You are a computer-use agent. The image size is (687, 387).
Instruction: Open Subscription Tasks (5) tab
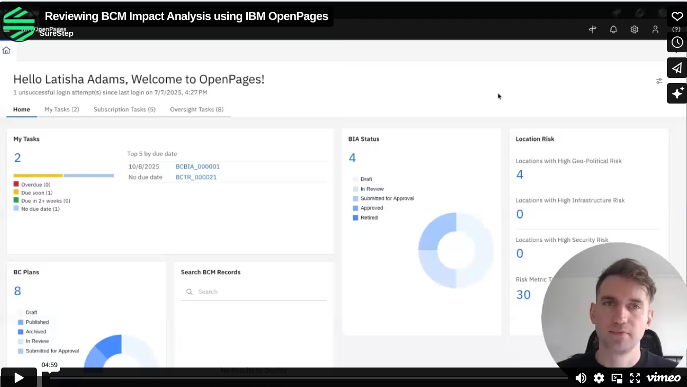point(124,109)
